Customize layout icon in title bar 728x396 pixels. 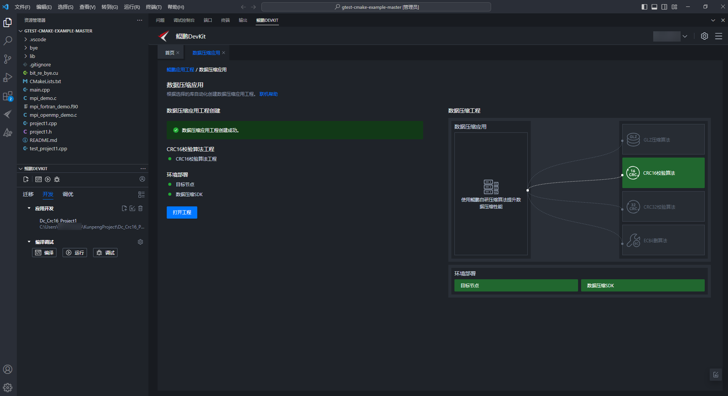coord(675,7)
